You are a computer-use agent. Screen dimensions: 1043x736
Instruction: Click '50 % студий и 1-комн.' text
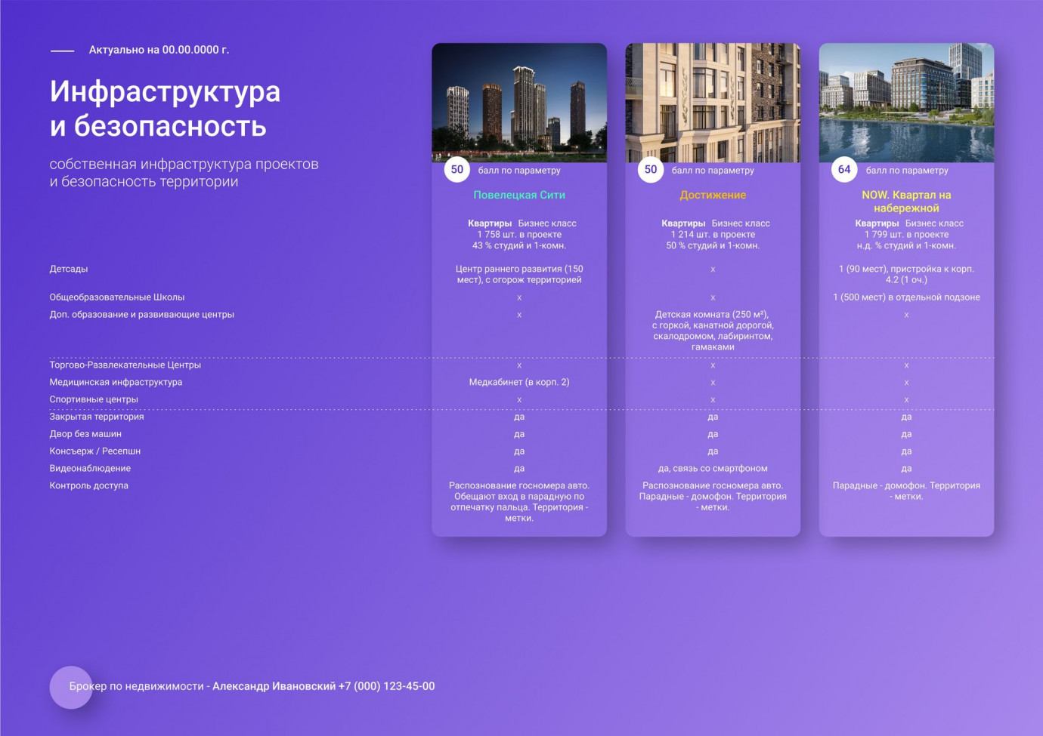(x=713, y=246)
